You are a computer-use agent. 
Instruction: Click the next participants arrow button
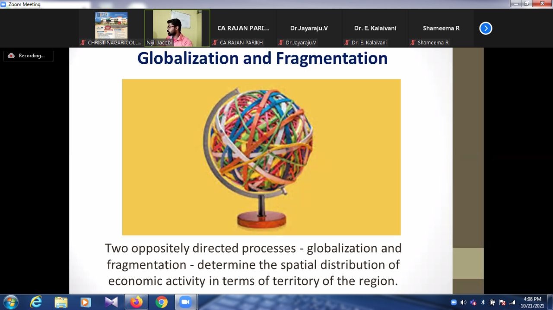click(x=486, y=28)
